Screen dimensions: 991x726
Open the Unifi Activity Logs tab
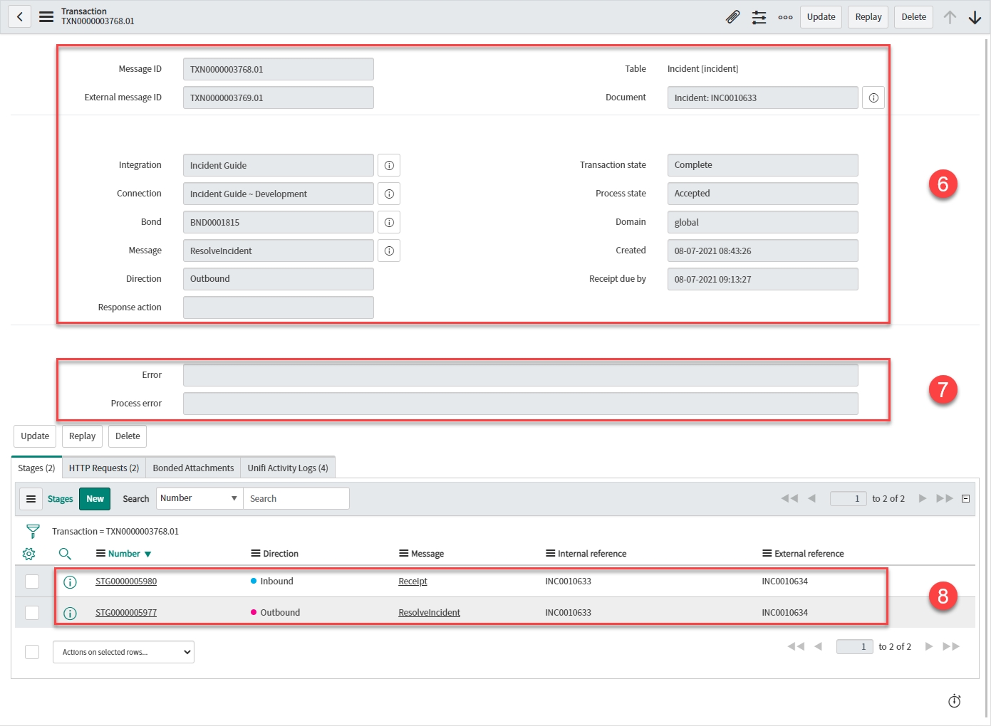288,468
